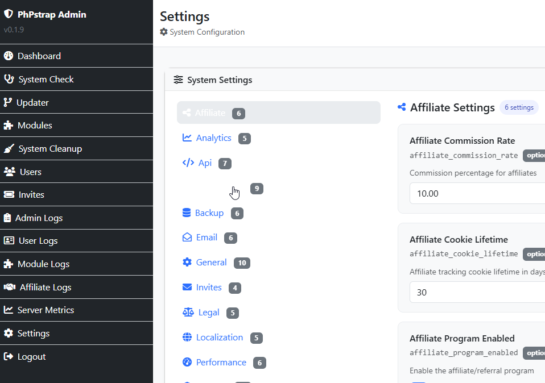This screenshot has height=383, width=545.
Task: Click the System Cleanup broom icon
Action: point(9,149)
